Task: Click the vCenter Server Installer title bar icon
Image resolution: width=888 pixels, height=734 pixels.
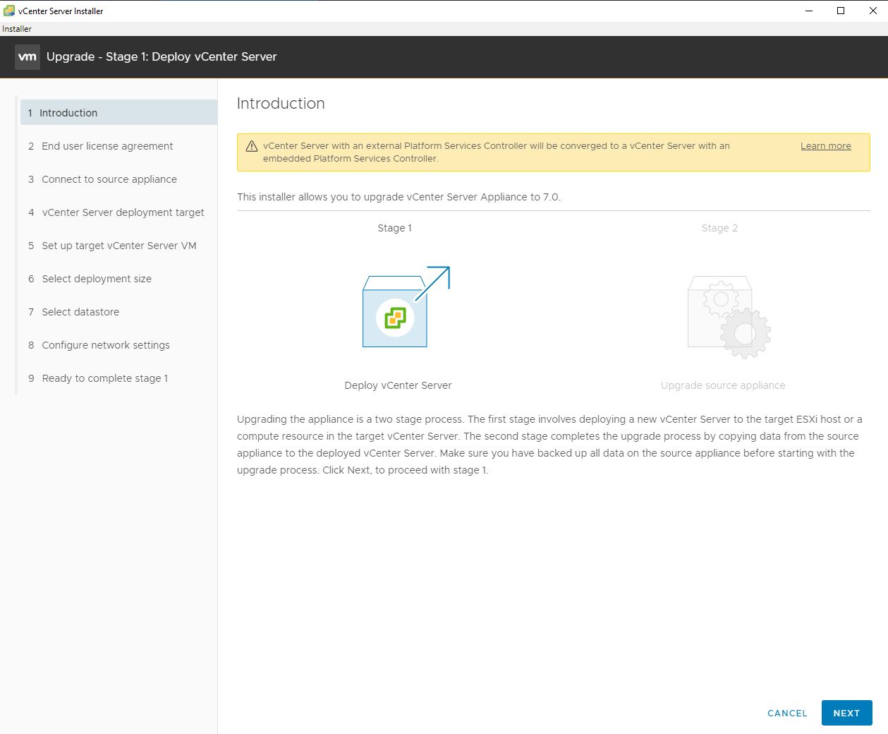Action: (x=9, y=11)
